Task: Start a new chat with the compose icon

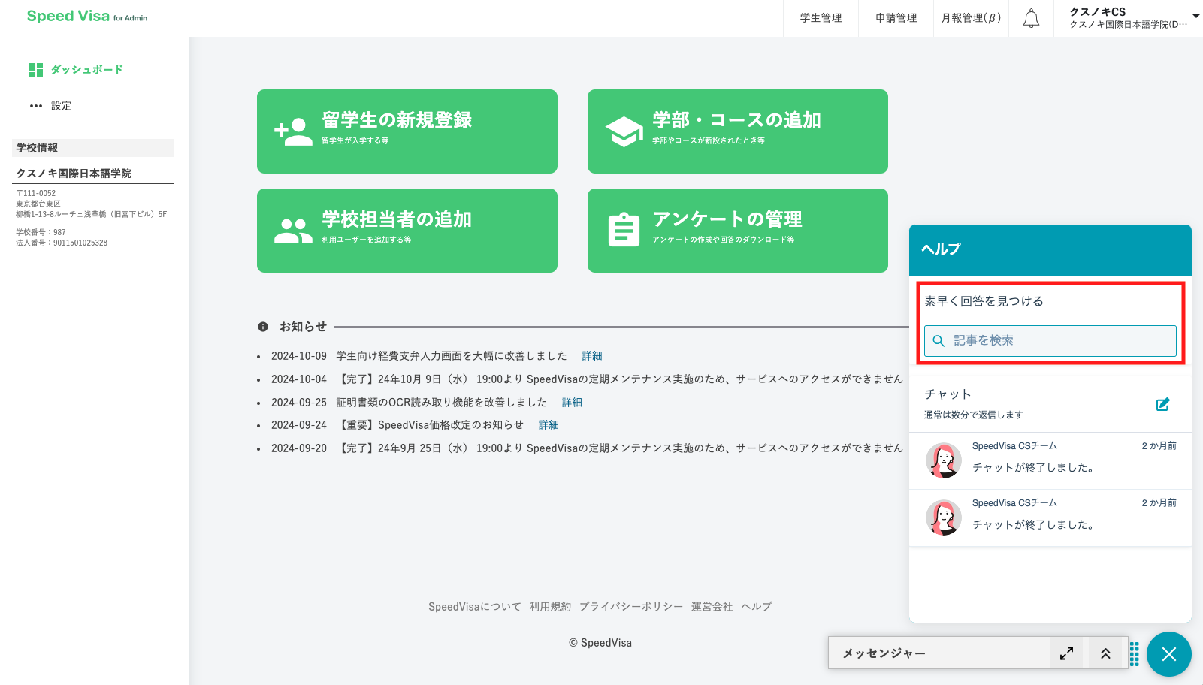Action: click(1162, 404)
